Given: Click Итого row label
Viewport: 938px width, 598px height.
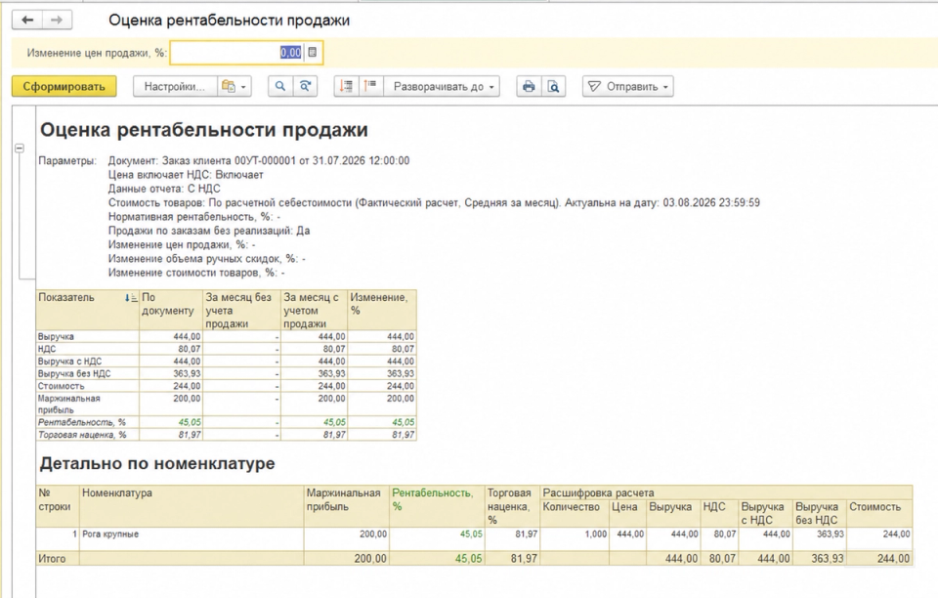Looking at the screenshot, I should pos(52,559).
